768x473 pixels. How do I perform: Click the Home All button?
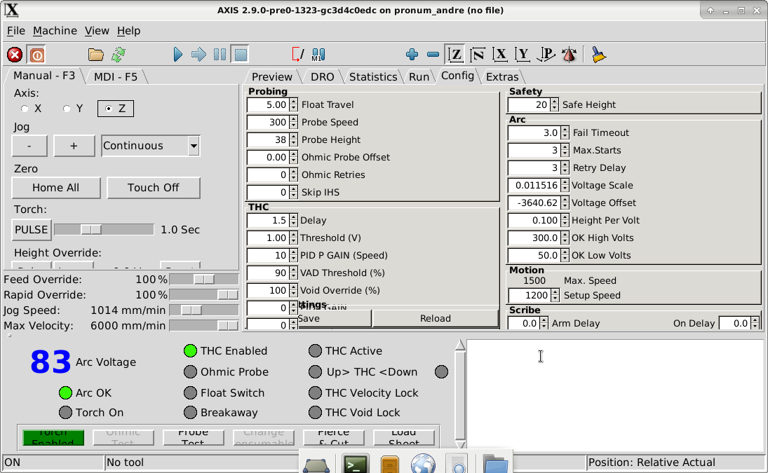click(56, 188)
